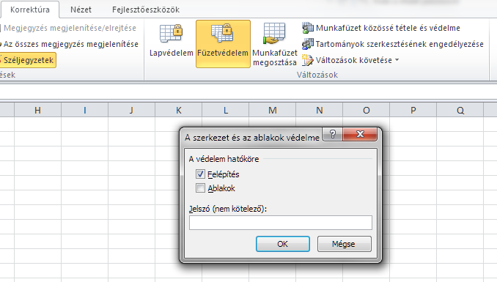Cancel with the Mégse button
This screenshot has width=497, height=282.
click(344, 244)
